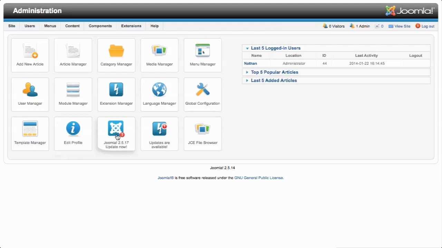The image size is (442, 248).
Task: Click the Joomla!® footer link
Action: (x=166, y=178)
